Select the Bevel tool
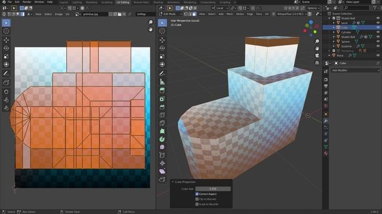The width and height of the screenshot is (382, 214). tap(162, 107)
